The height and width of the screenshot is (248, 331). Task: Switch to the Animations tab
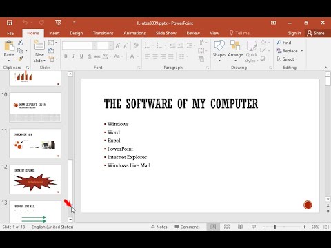(x=134, y=33)
